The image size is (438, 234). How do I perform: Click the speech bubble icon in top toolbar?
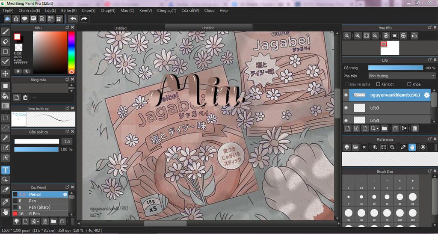[24, 19]
